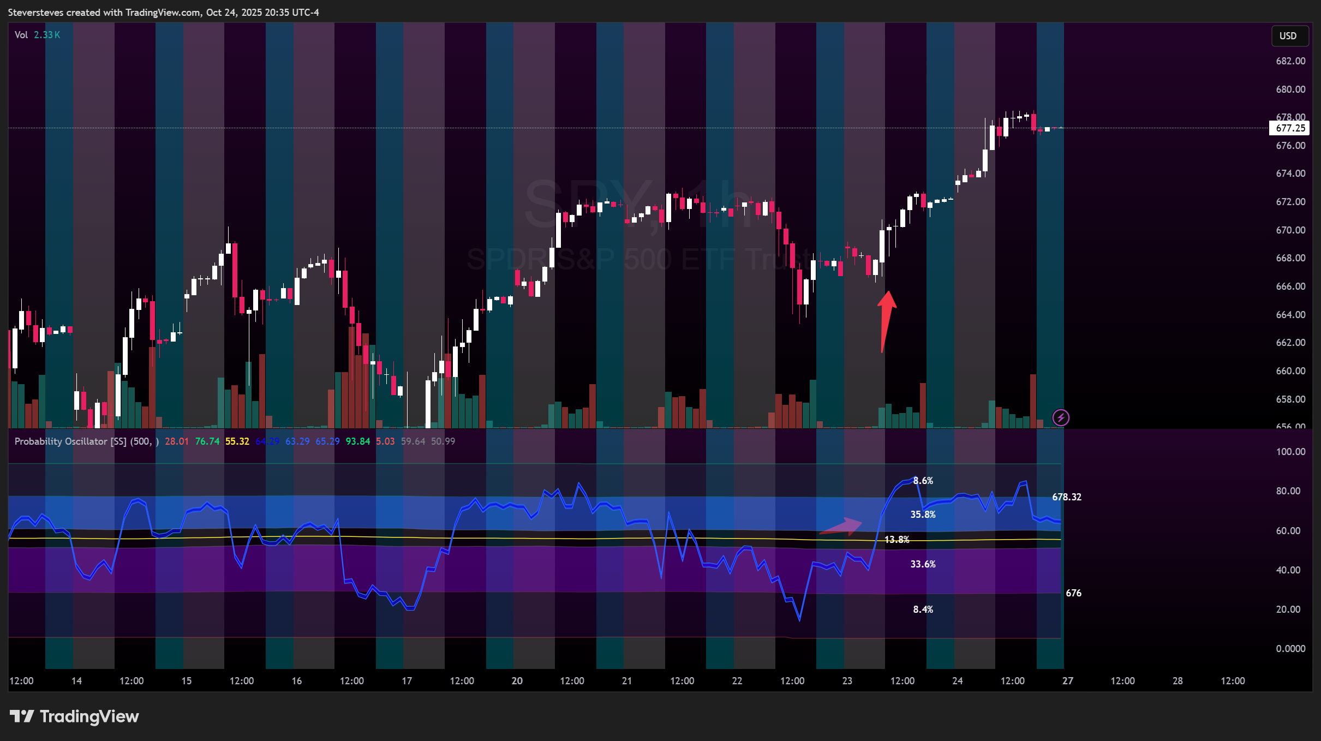The width and height of the screenshot is (1321, 741).
Task: Click the 670.00 price axis label
Action: click(1290, 230)
